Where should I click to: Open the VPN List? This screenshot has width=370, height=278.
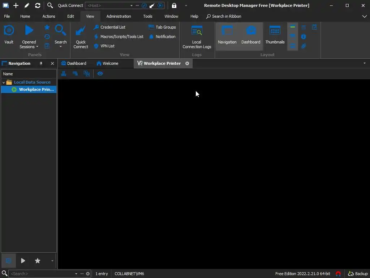[104, 46]
